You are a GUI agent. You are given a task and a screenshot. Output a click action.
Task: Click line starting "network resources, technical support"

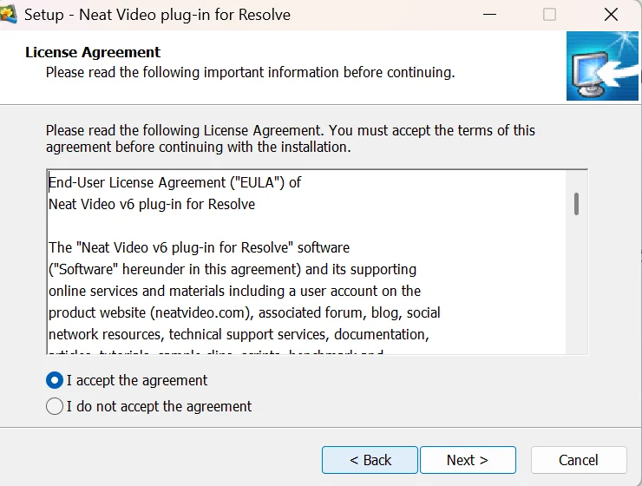point(239,334)
